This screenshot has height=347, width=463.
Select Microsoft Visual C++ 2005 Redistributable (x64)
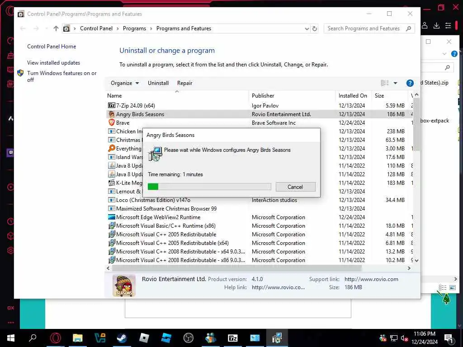coord(259,243)
